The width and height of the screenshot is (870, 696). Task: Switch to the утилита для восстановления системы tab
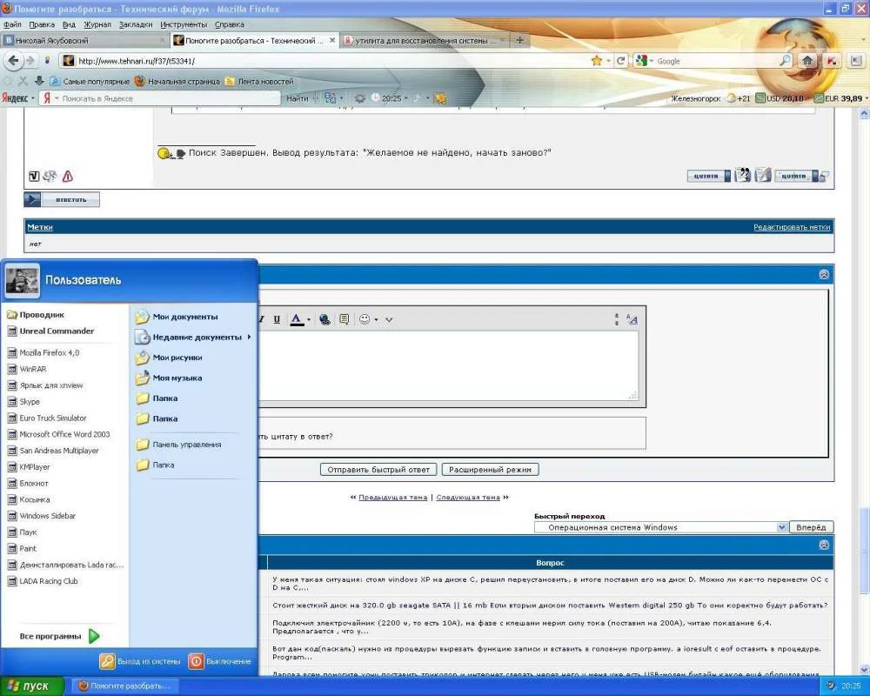[424, 40]
